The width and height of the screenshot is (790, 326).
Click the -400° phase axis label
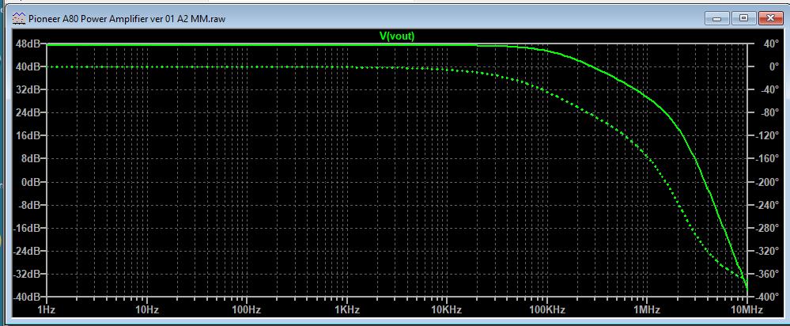[x=767, y=297]
